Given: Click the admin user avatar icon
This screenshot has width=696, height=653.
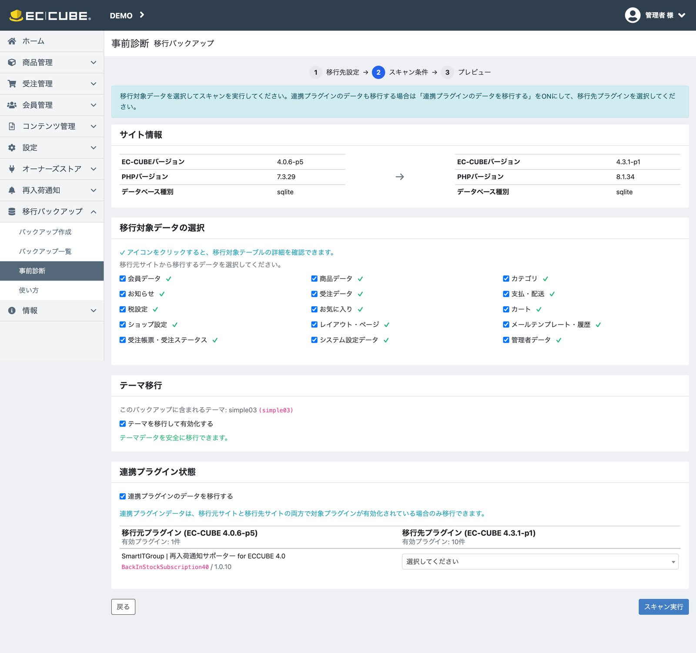Looking at the screenshot, I should [x=632, y=15].
